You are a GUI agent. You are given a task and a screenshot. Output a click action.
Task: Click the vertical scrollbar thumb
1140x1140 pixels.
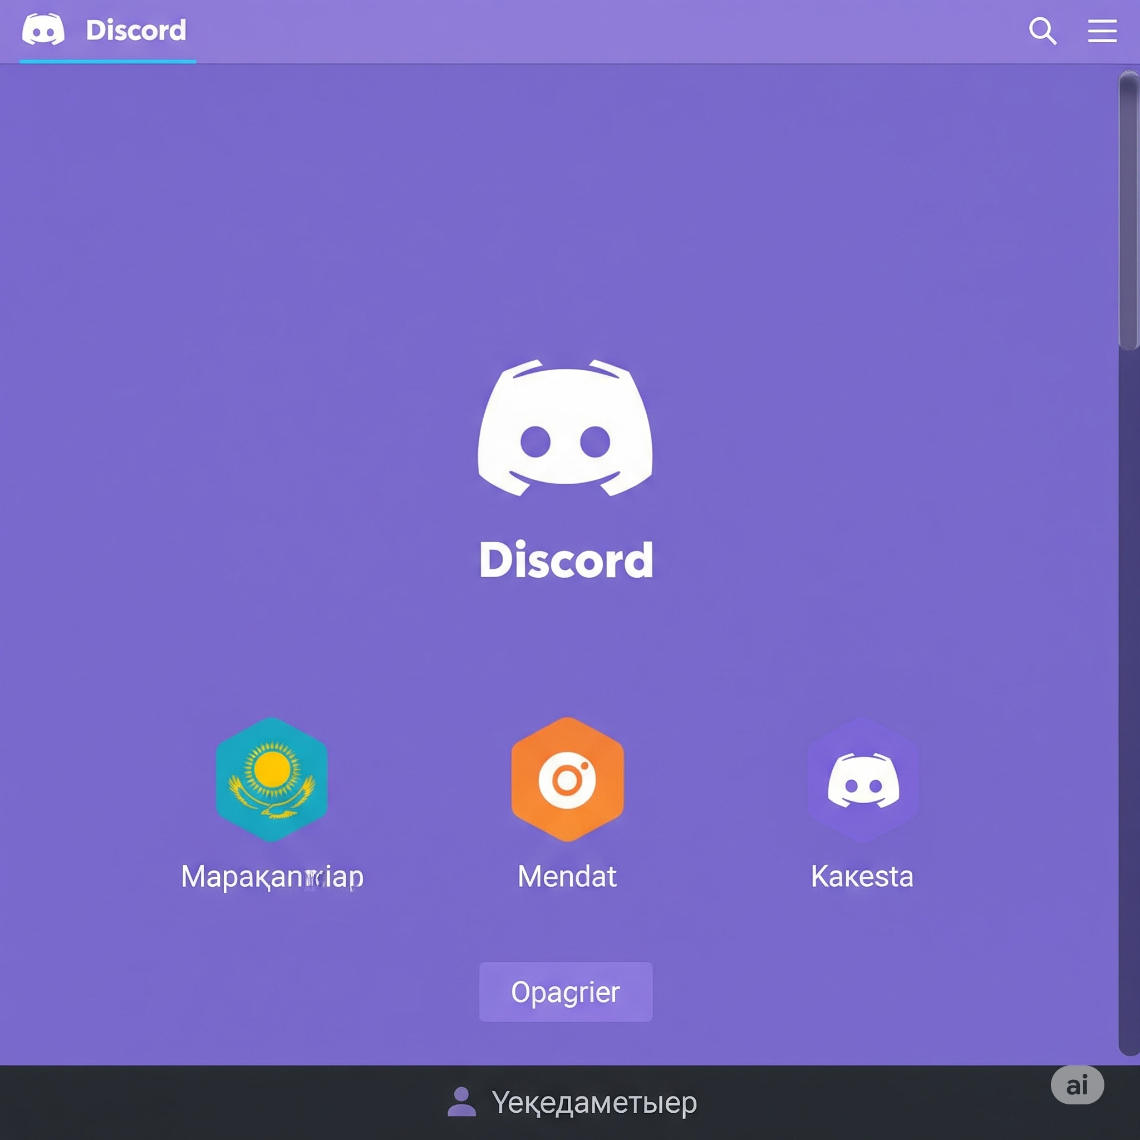coord(1129,210)
